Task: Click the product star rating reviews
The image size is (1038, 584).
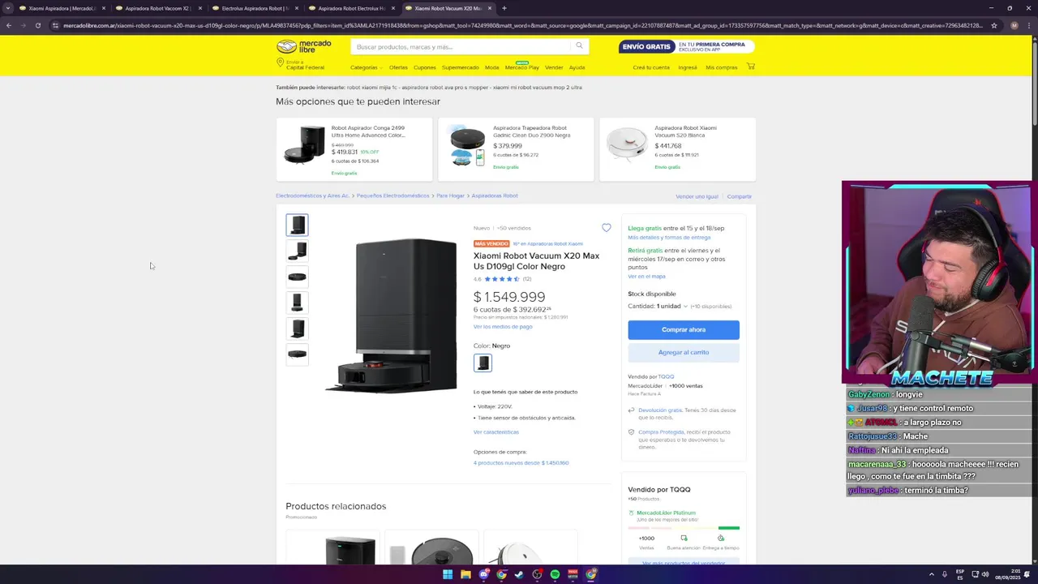Action: click(x=503, y=279)
